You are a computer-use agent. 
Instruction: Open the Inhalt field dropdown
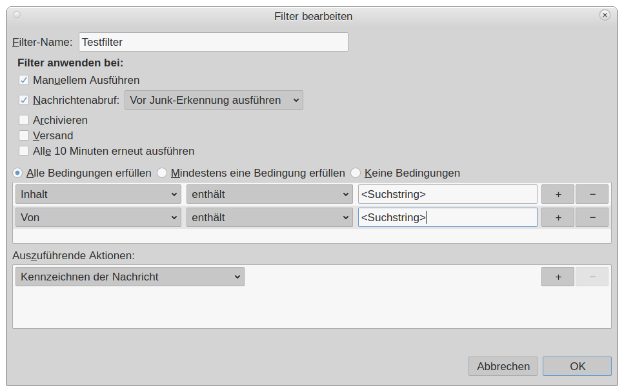point(98,194)
